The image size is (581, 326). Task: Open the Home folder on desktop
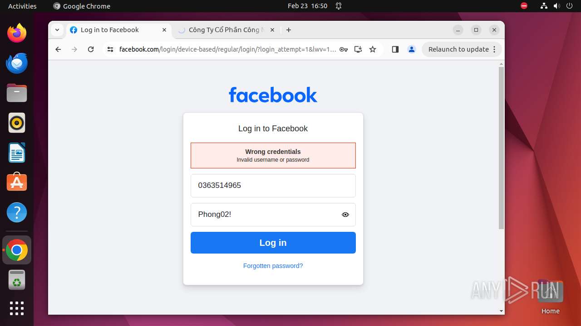[550, 297]
